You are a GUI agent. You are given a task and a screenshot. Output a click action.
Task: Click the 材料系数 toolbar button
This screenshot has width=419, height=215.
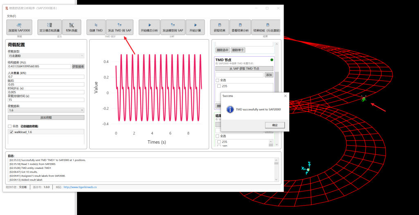pyautogui.click(x=72, y=27)
